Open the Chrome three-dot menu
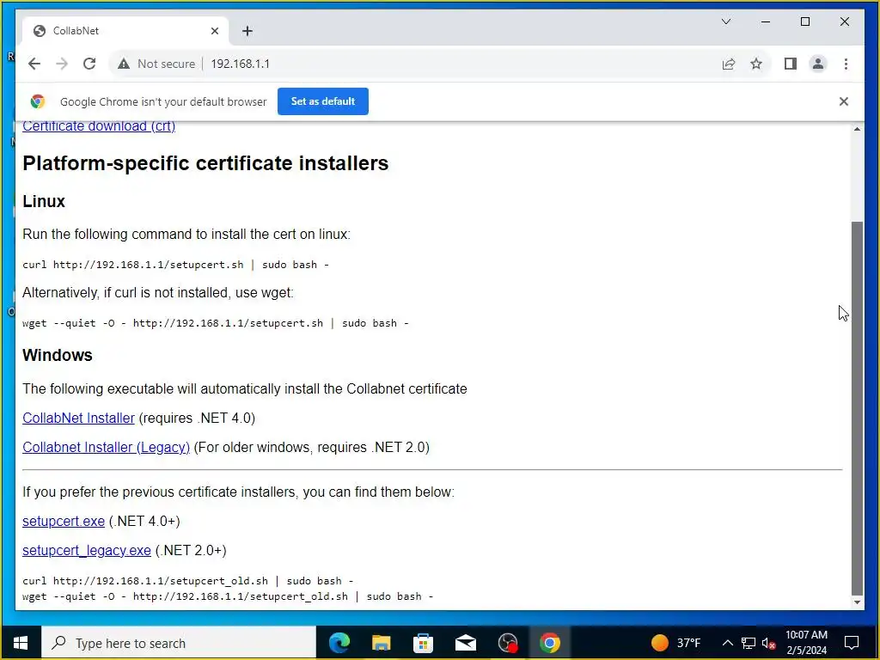The height and width of the screenshot is (660, 880). coord(846,64)
